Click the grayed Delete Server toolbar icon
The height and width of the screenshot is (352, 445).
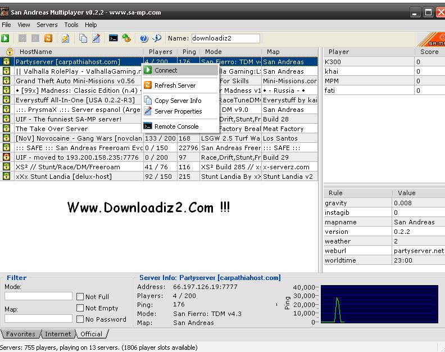(35, 38)
